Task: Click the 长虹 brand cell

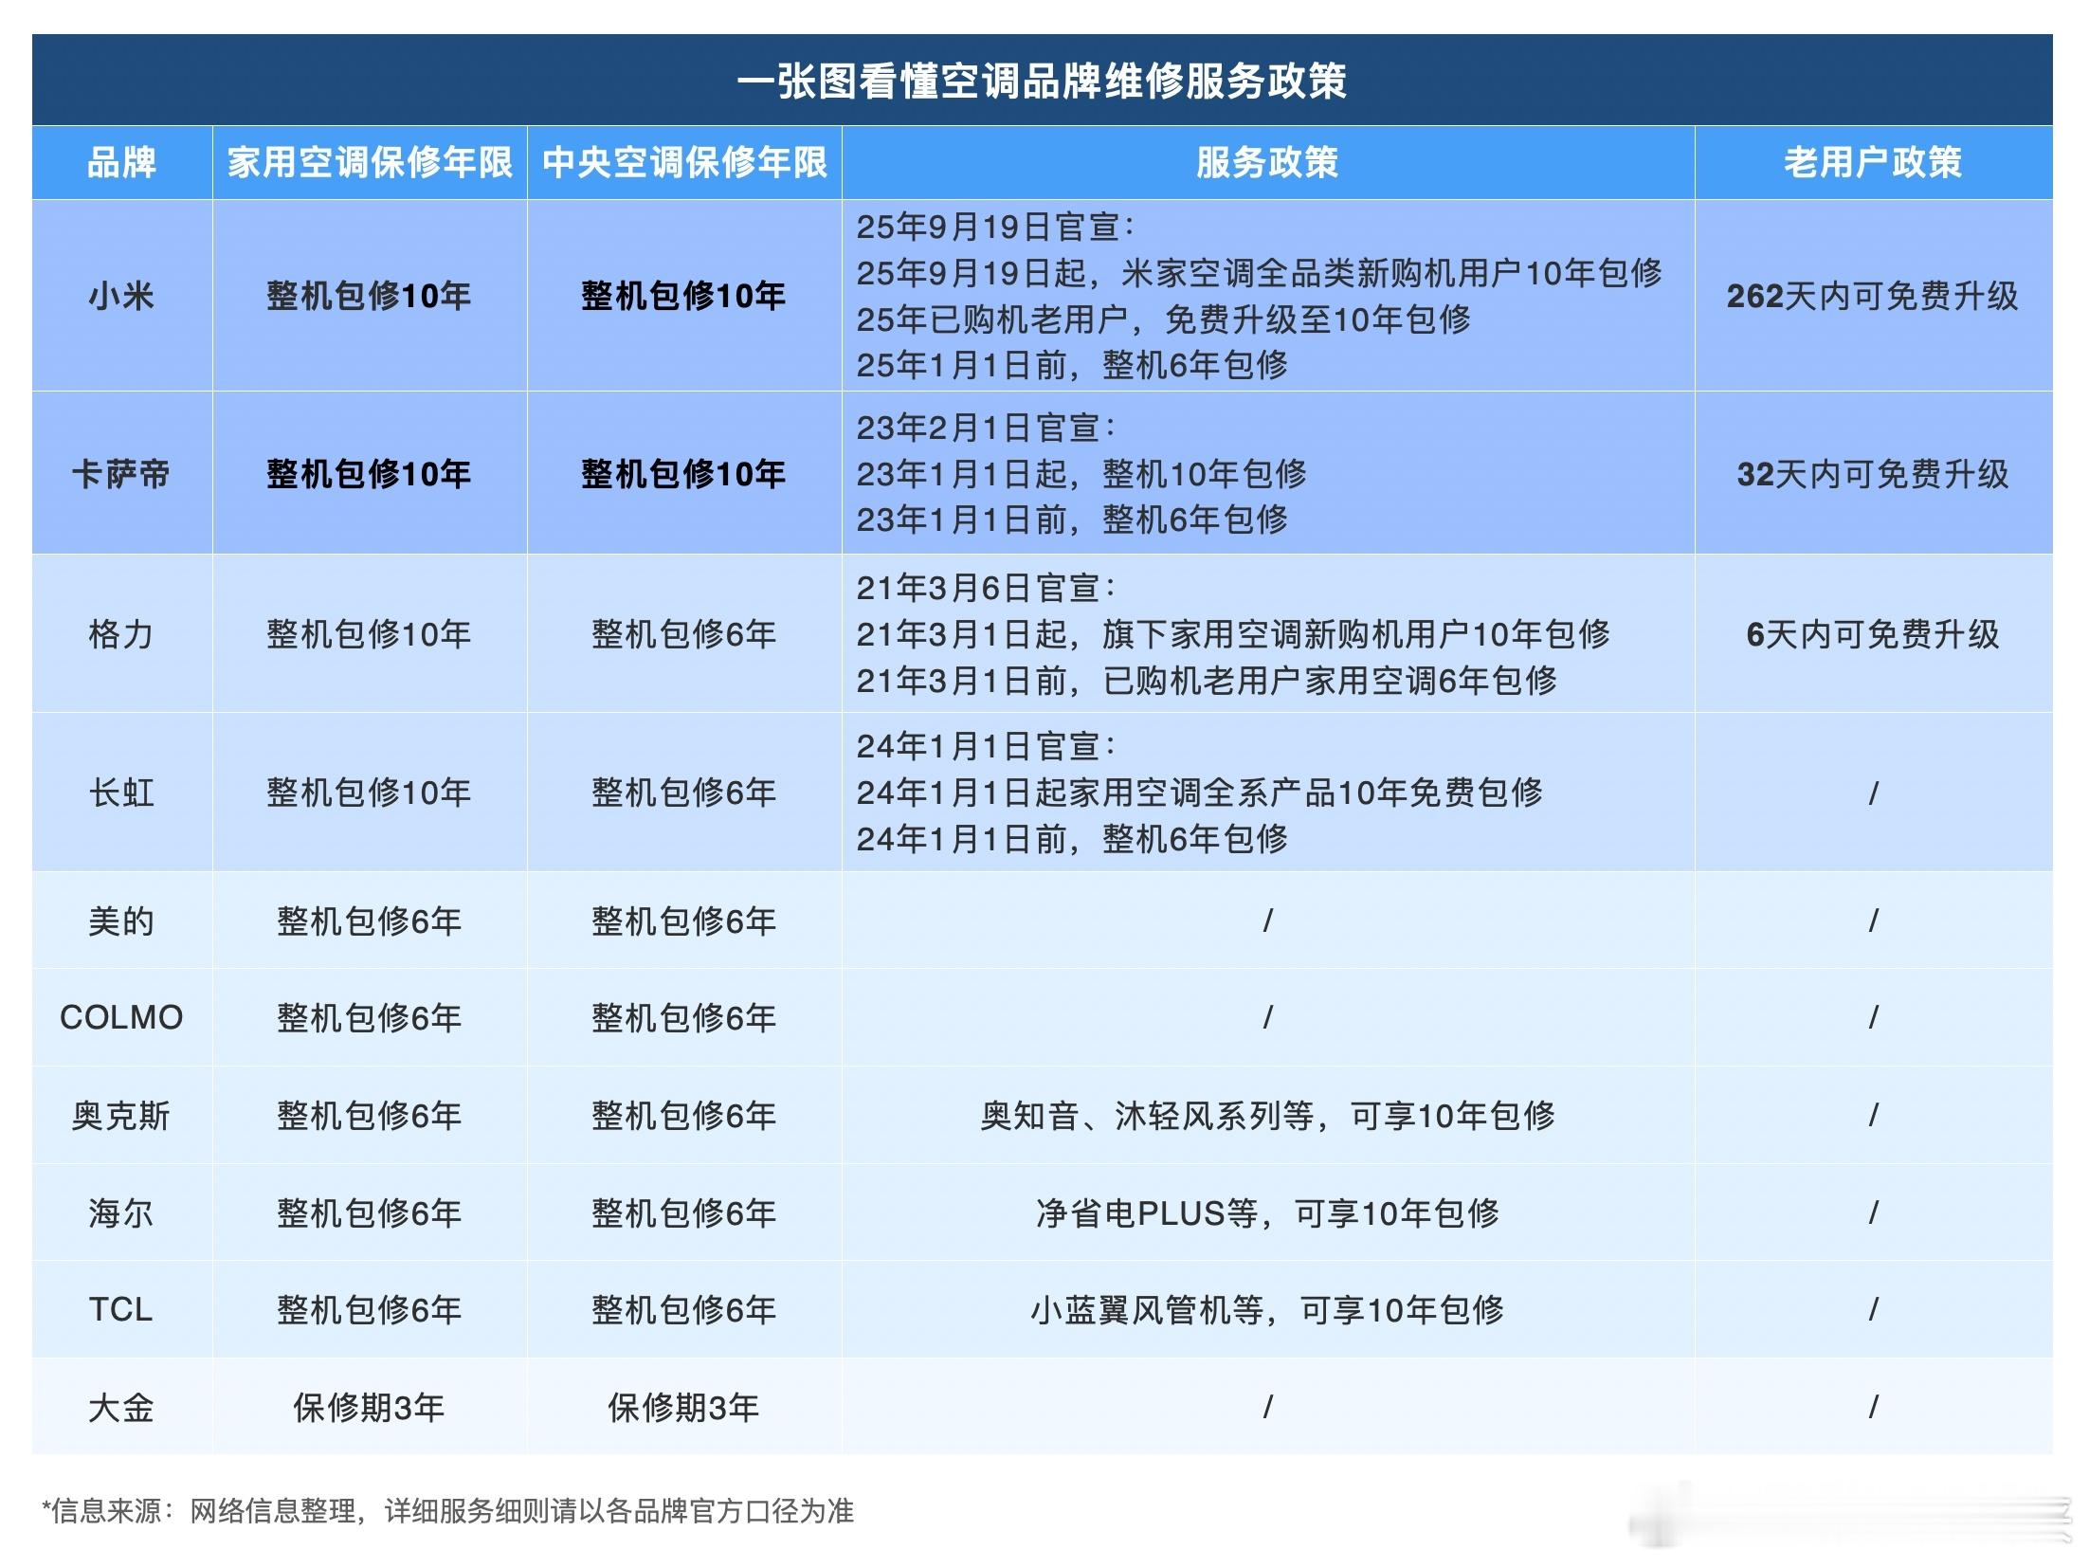Action: 121,792
